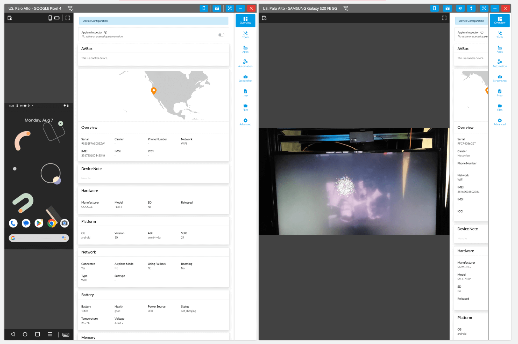
Task: Select the Overview tab in the Galaxy S20 sidebar
Action: (x=499, y=20)
